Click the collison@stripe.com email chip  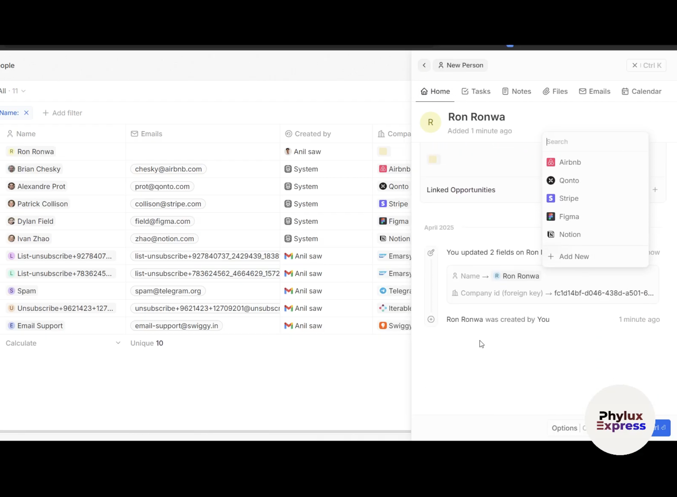click(x=168, y=204)
